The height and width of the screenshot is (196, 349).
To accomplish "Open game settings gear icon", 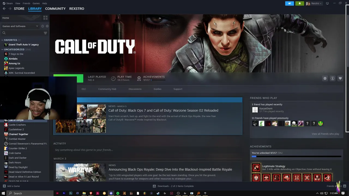I will point(325,78).
